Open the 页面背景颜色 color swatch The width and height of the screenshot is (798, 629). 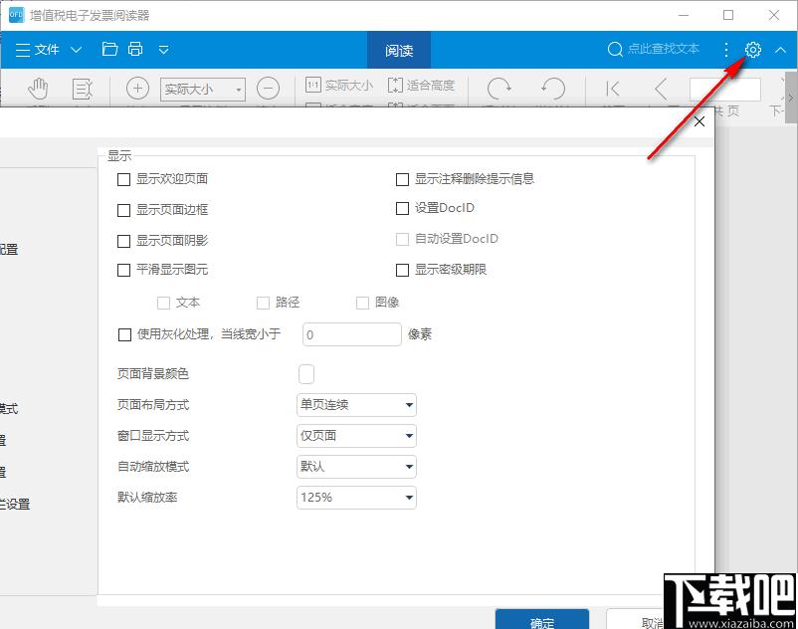click(306, 374)
